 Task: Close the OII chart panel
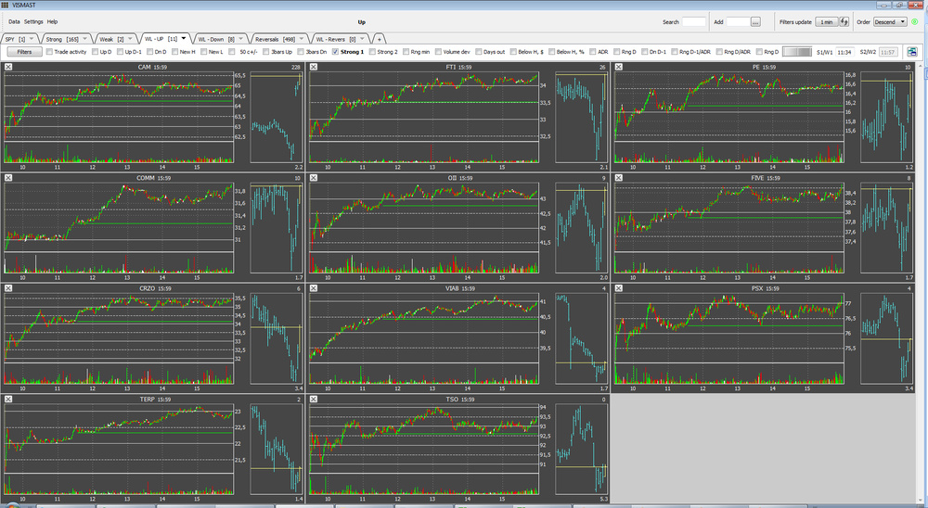tap(314, 177)
